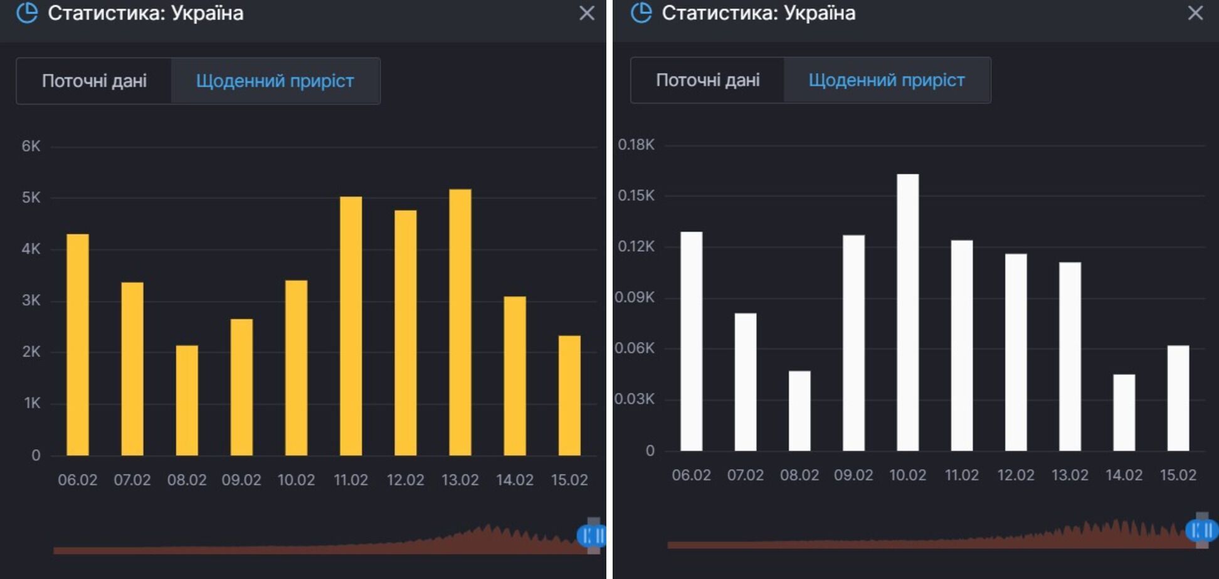Click left panel title Статистика: Україна
This screenshot has height=579, width=1219.
point(145,13)
